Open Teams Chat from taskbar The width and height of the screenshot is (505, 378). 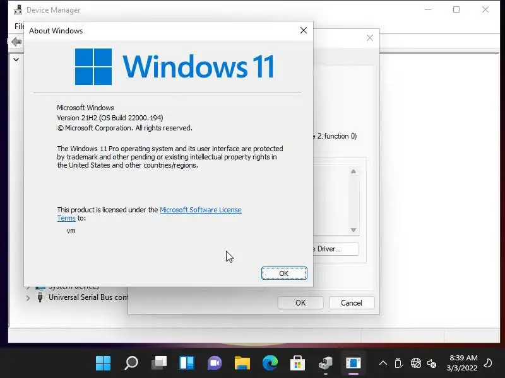(215, 364)
